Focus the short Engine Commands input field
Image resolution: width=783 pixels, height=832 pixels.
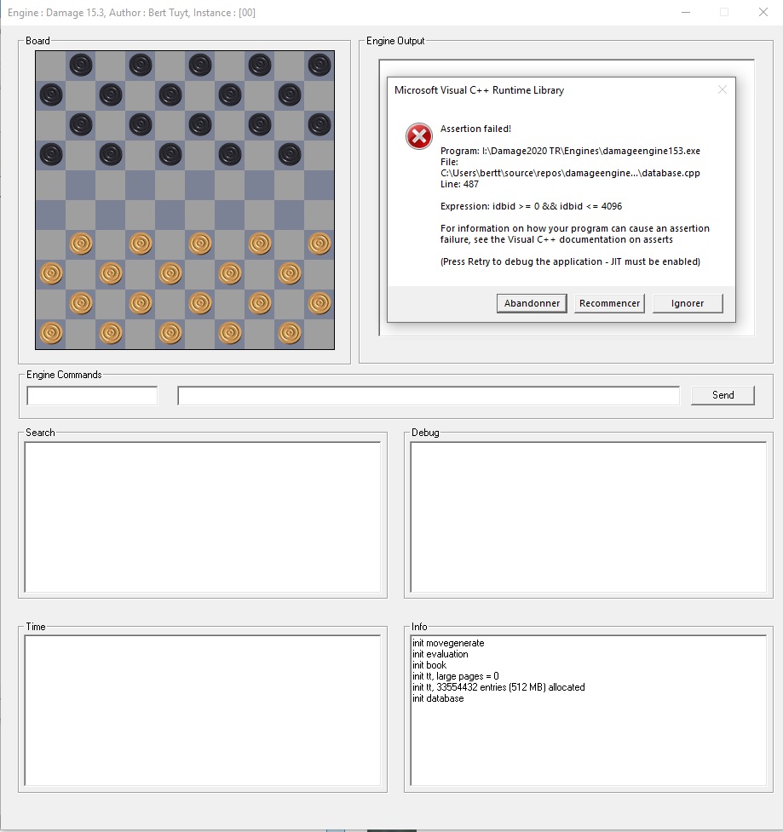(92, 396)
